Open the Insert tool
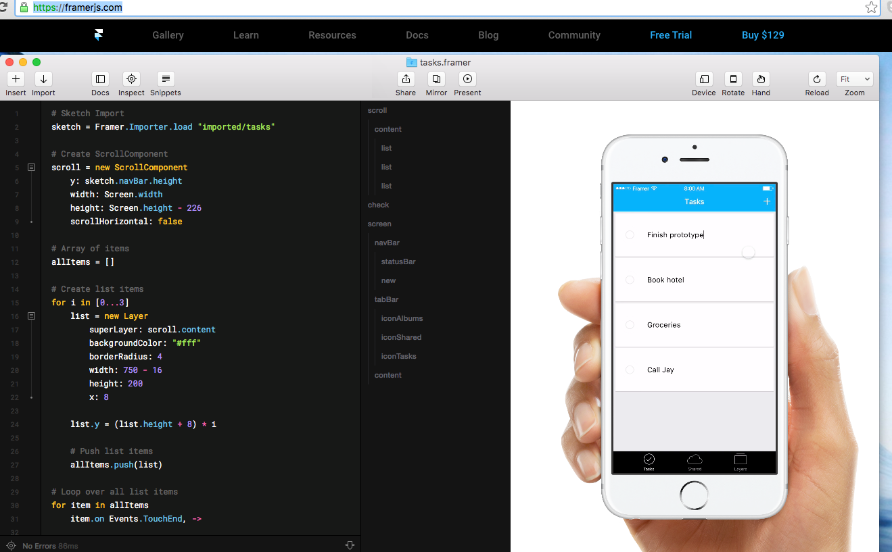Viewport: 892px width, 552px height. 16,79
